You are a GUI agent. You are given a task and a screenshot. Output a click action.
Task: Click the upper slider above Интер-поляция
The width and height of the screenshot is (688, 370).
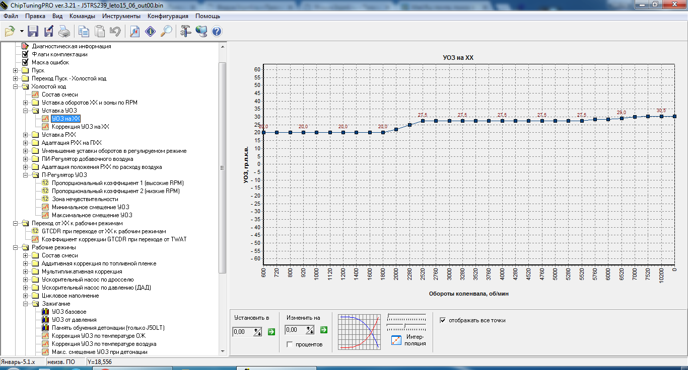406,318
